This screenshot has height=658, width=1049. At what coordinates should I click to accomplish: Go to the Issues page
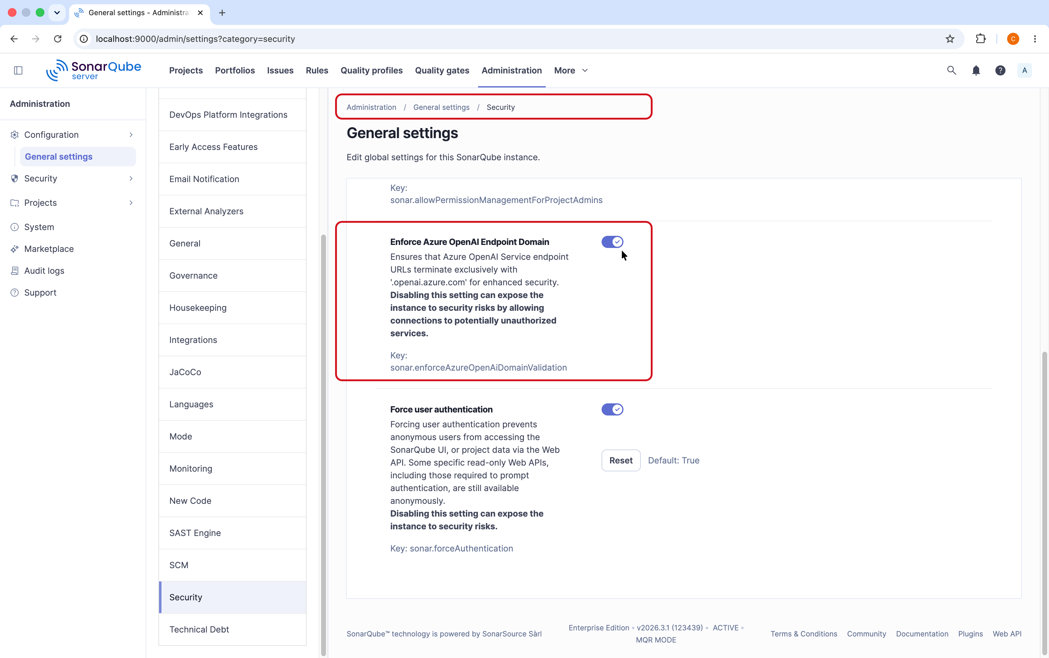280,70
